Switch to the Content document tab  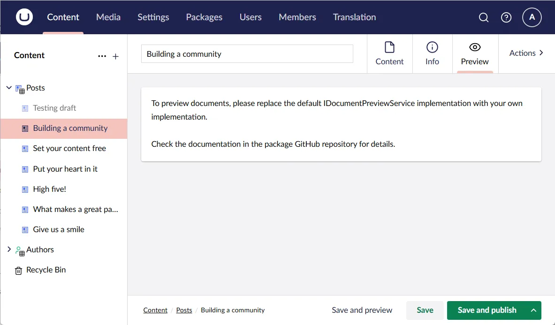click(x=389, y=53)
